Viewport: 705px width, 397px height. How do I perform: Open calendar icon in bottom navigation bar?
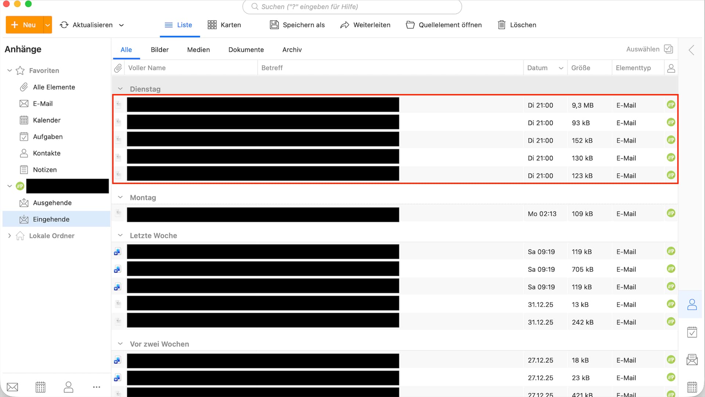(40, 387)
